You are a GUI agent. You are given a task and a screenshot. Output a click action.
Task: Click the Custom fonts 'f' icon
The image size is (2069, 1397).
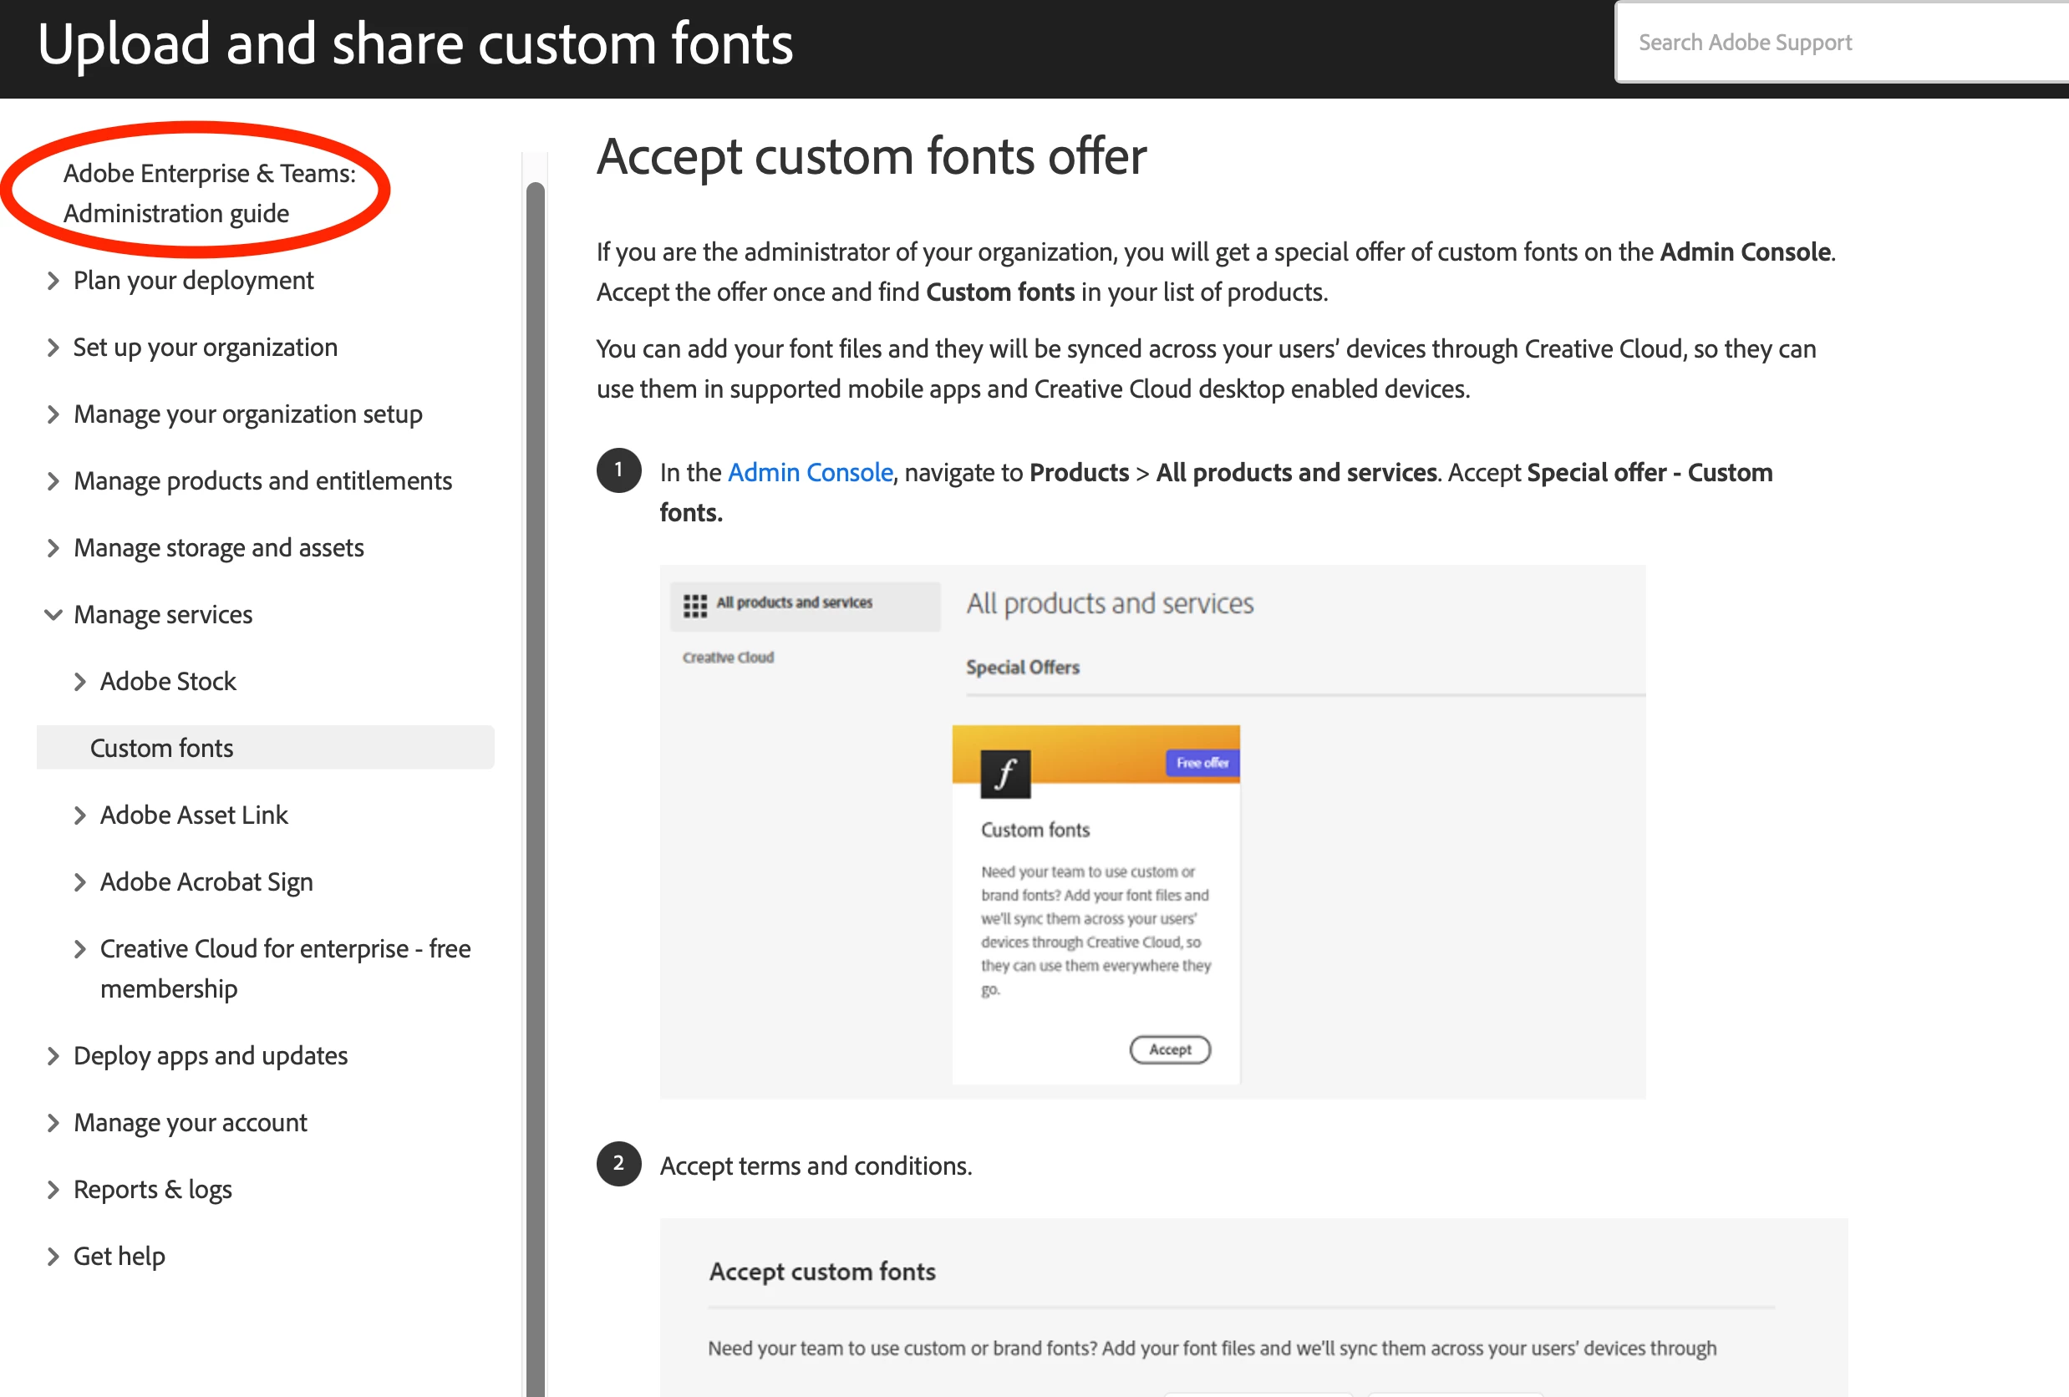1005,773
